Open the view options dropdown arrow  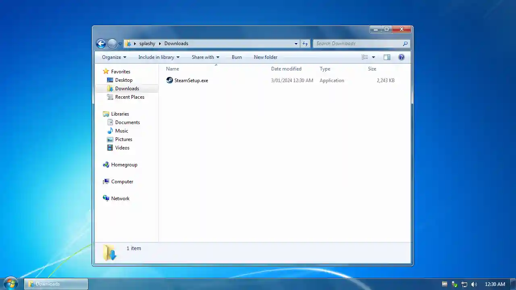point(373,57)
